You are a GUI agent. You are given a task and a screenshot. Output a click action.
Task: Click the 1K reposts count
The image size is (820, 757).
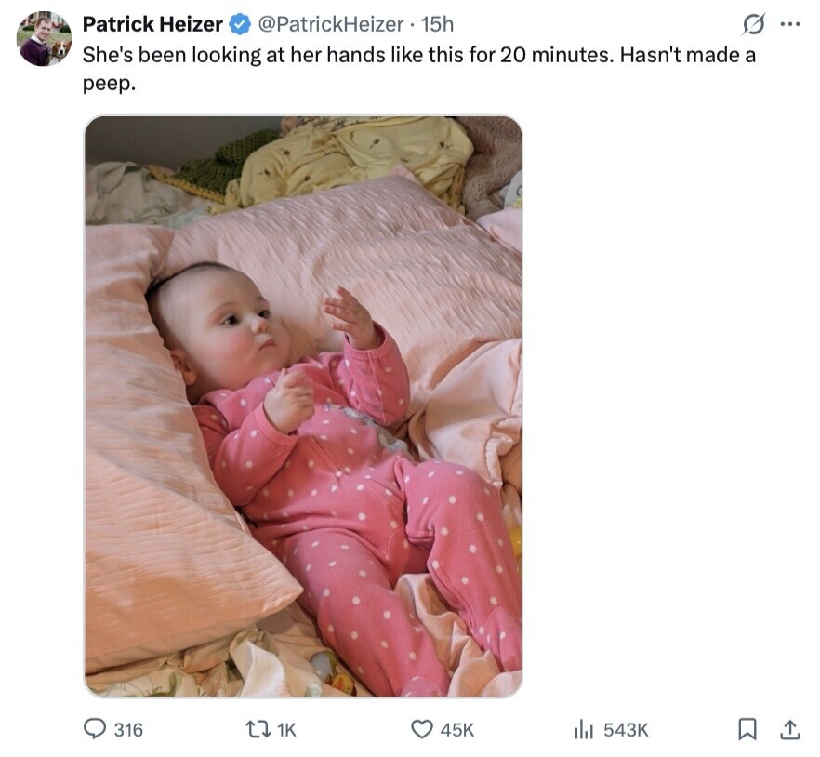pyautogui.click(x=286, y=730)
